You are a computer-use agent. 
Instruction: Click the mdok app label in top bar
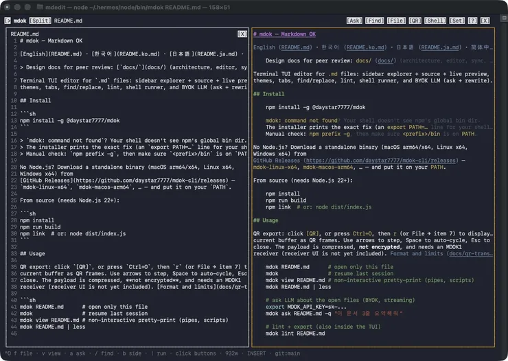20,21
